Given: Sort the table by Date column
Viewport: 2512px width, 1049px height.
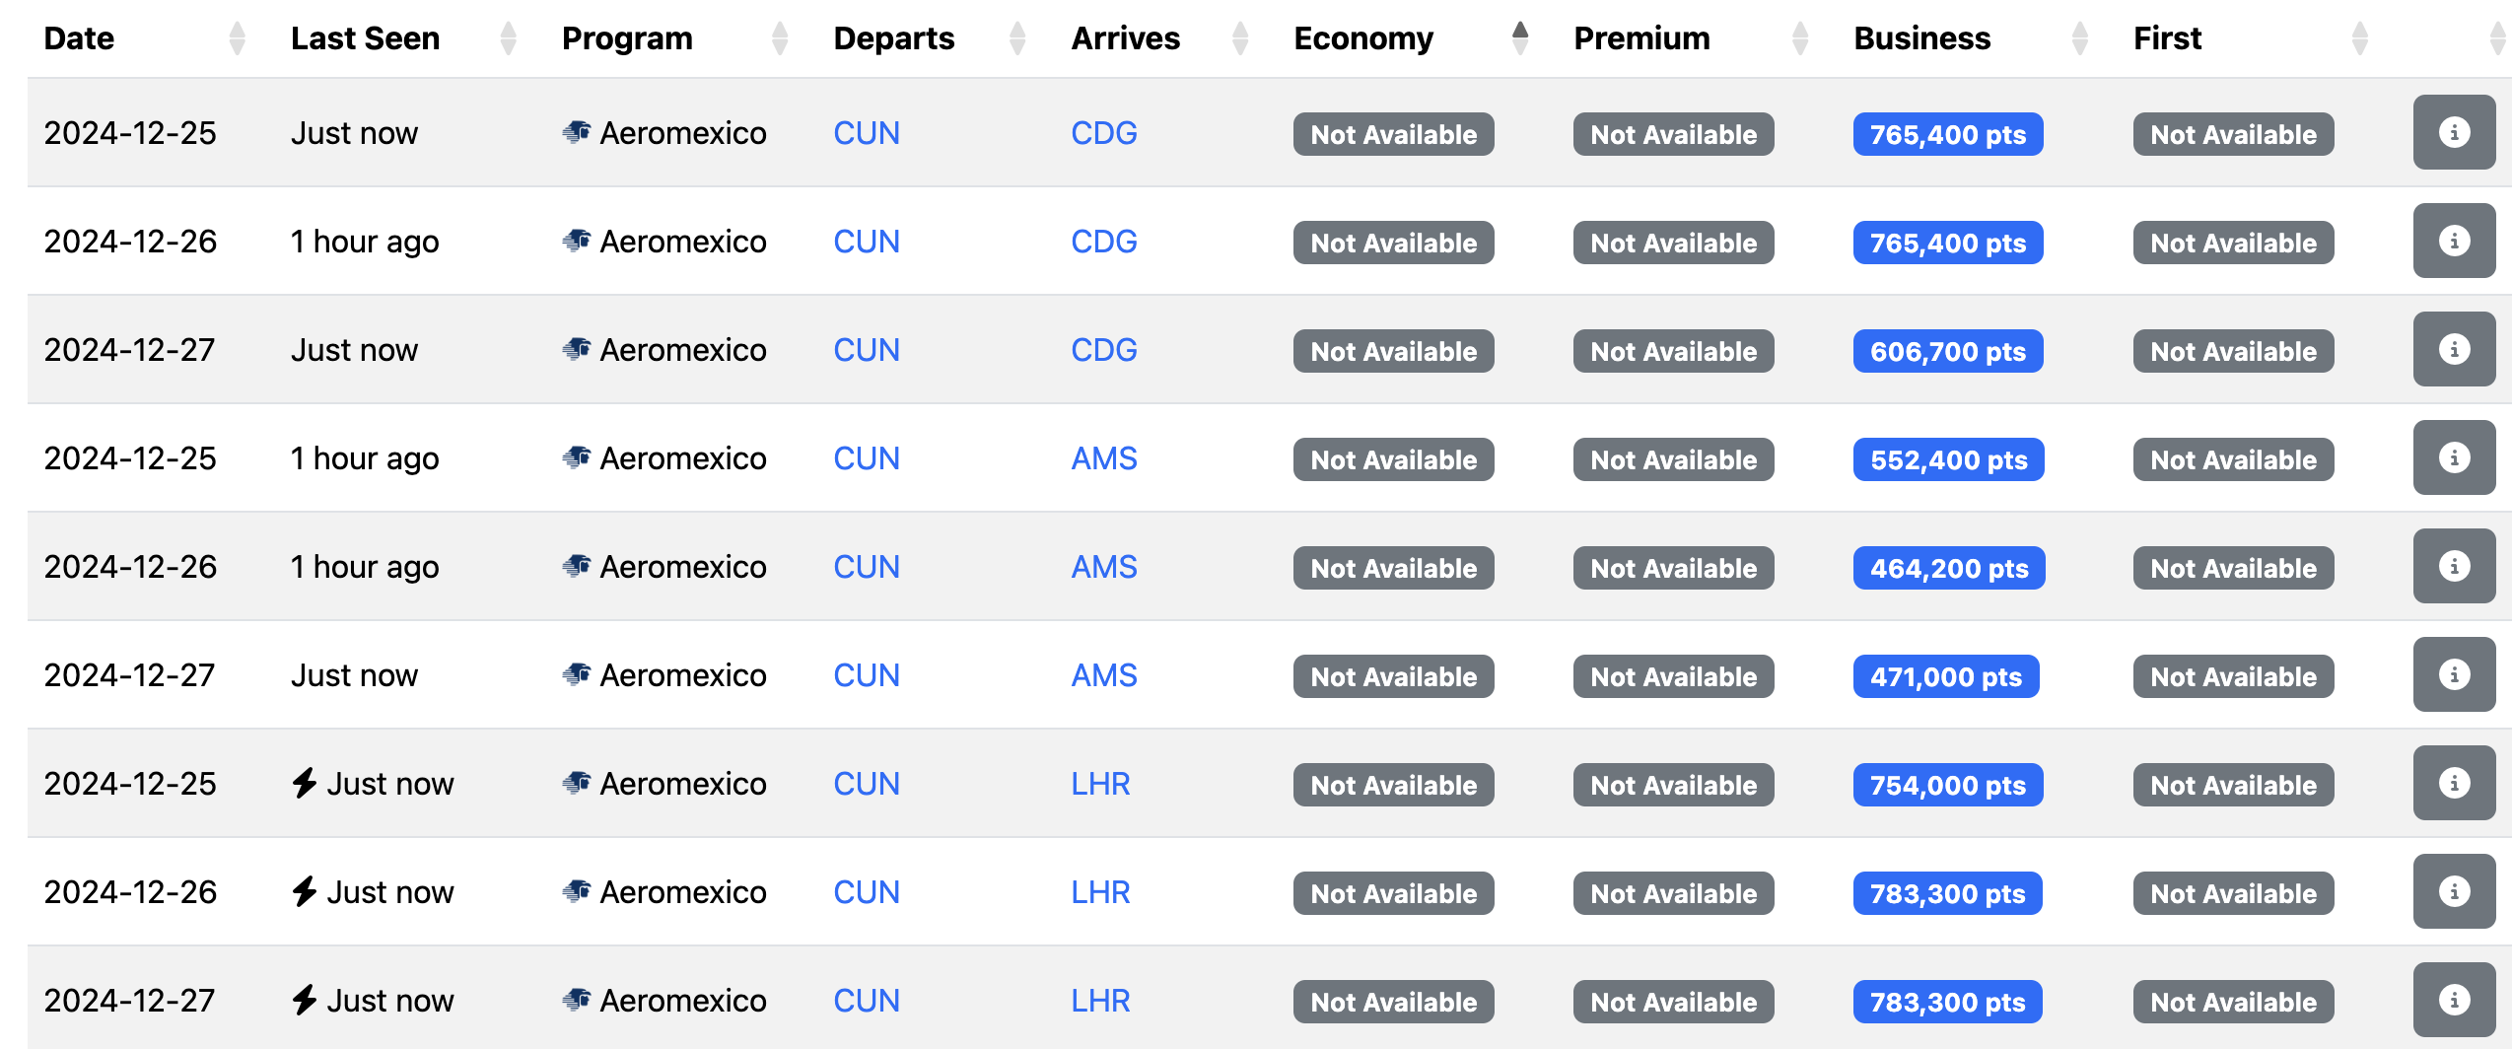Looking at the screenshot, I should [80, 38].
